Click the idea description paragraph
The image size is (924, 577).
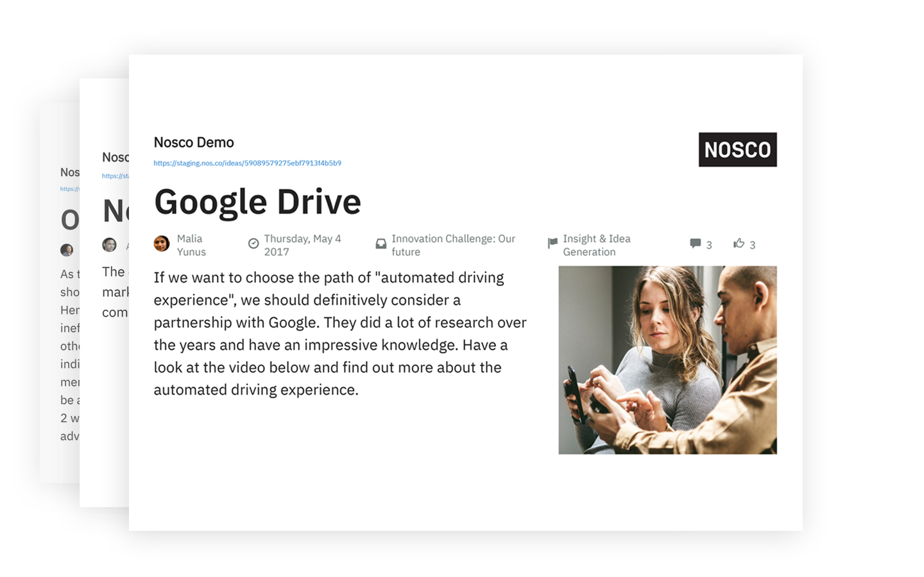point(340,333)
